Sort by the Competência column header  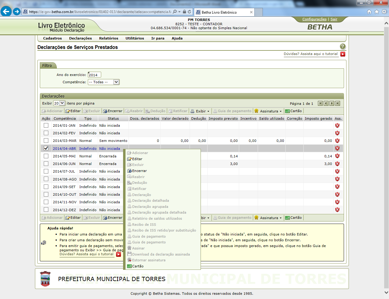[65, 119]
